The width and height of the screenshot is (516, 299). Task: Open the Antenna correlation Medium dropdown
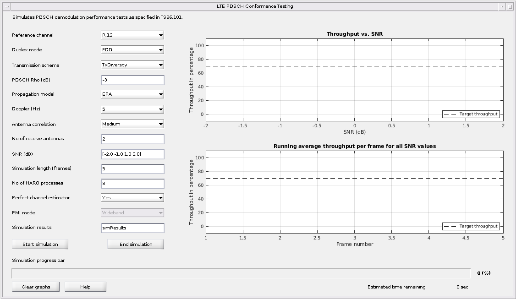click(132, 124)
